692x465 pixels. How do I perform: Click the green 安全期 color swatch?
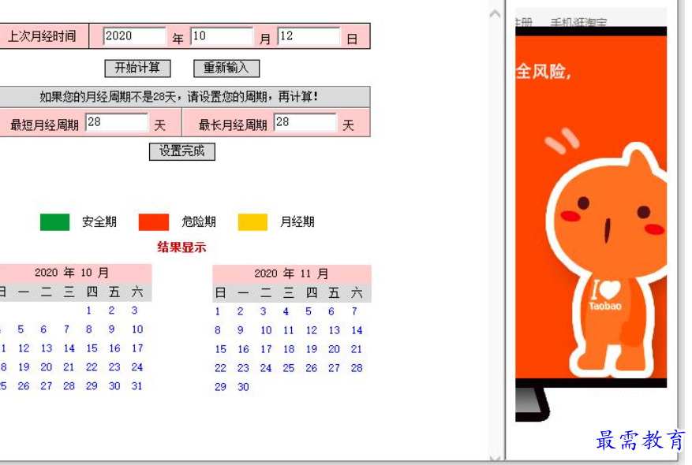pos(54,222)
